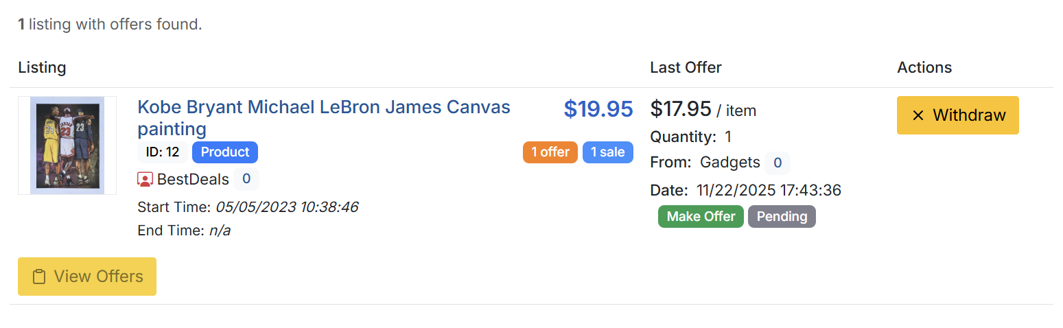This screenshot has height=328, width=1063.
Task: Click the $19.95 listing price
Action: click(x=598, y=109)
